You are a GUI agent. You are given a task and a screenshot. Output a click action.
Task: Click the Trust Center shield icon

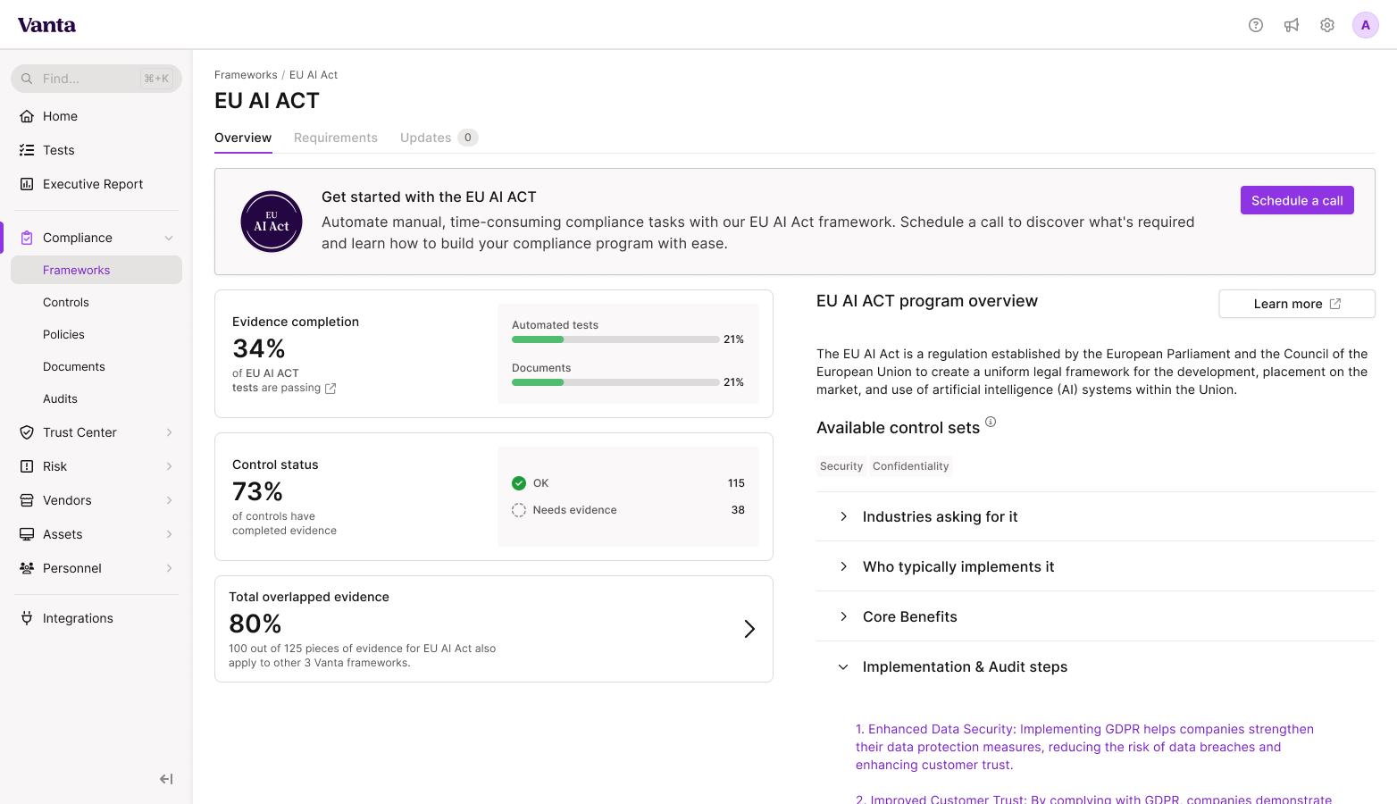(x=27, y=432)
